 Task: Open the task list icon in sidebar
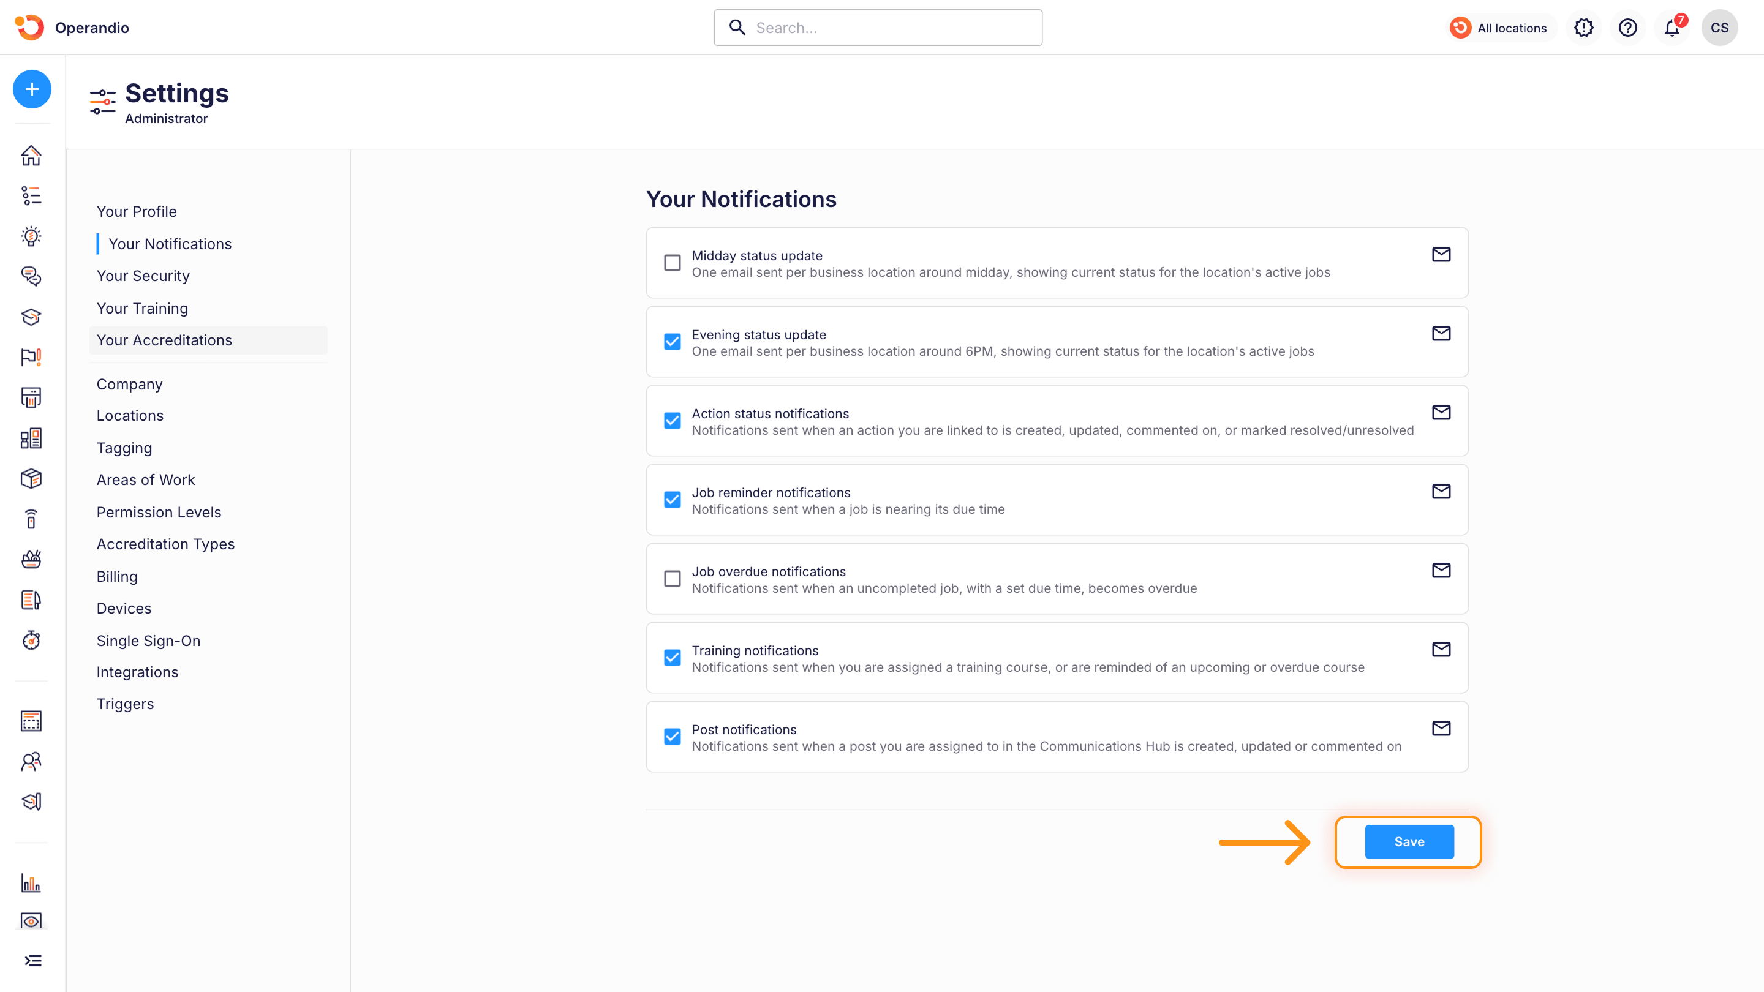point(31,196)
